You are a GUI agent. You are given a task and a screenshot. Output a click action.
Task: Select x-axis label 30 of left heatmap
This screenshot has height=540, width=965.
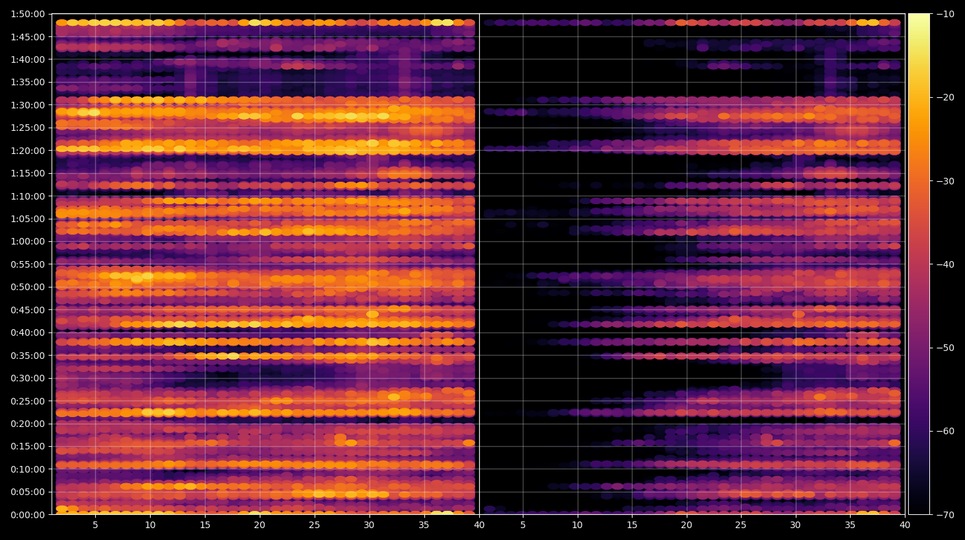369,525
